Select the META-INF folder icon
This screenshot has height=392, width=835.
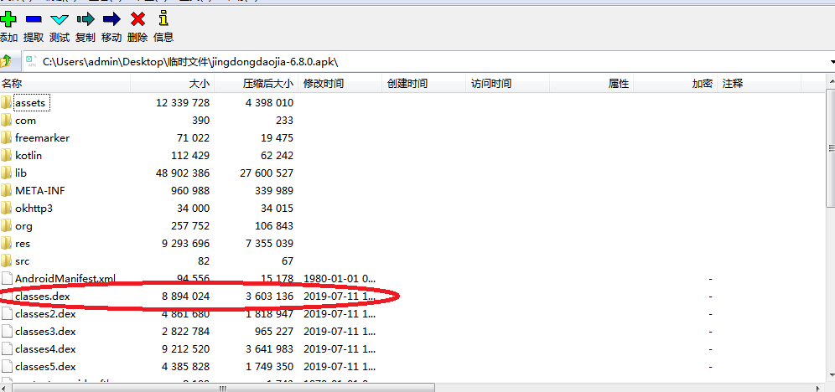point(7,190)
